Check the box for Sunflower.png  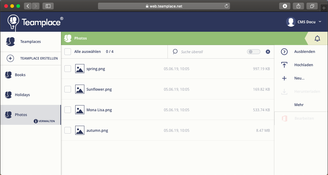pyautogui.click(x=68, y=89)
